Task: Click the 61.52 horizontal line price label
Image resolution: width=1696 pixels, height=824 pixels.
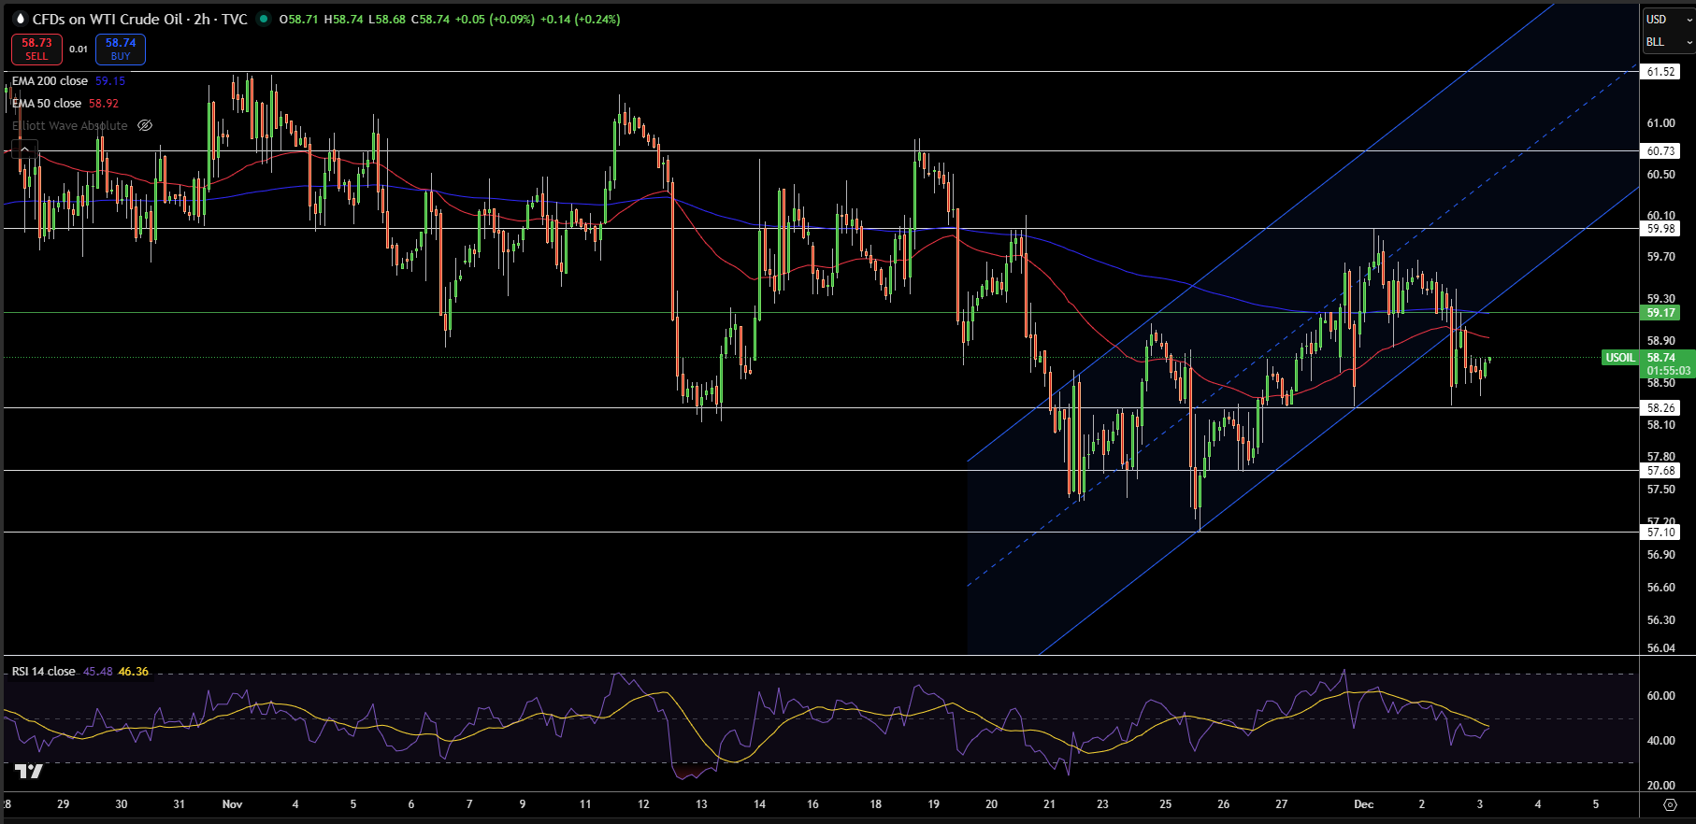Action: [x=1660, y=72]
